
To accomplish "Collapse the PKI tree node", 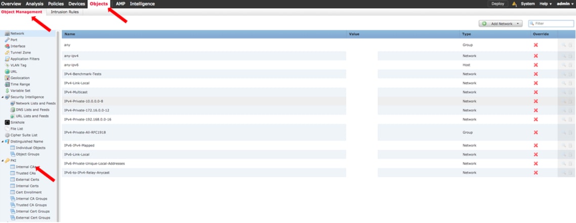I will point(3,161).
